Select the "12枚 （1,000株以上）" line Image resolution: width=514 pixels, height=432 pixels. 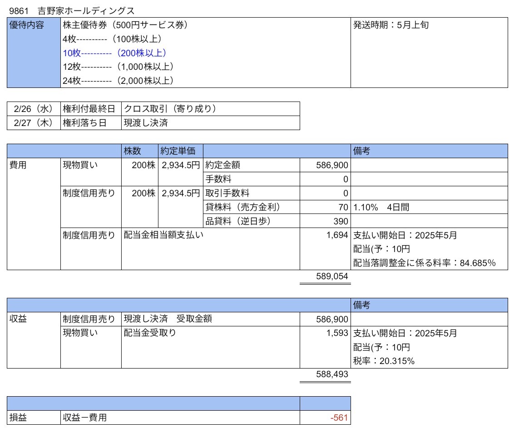coord(118,67)
